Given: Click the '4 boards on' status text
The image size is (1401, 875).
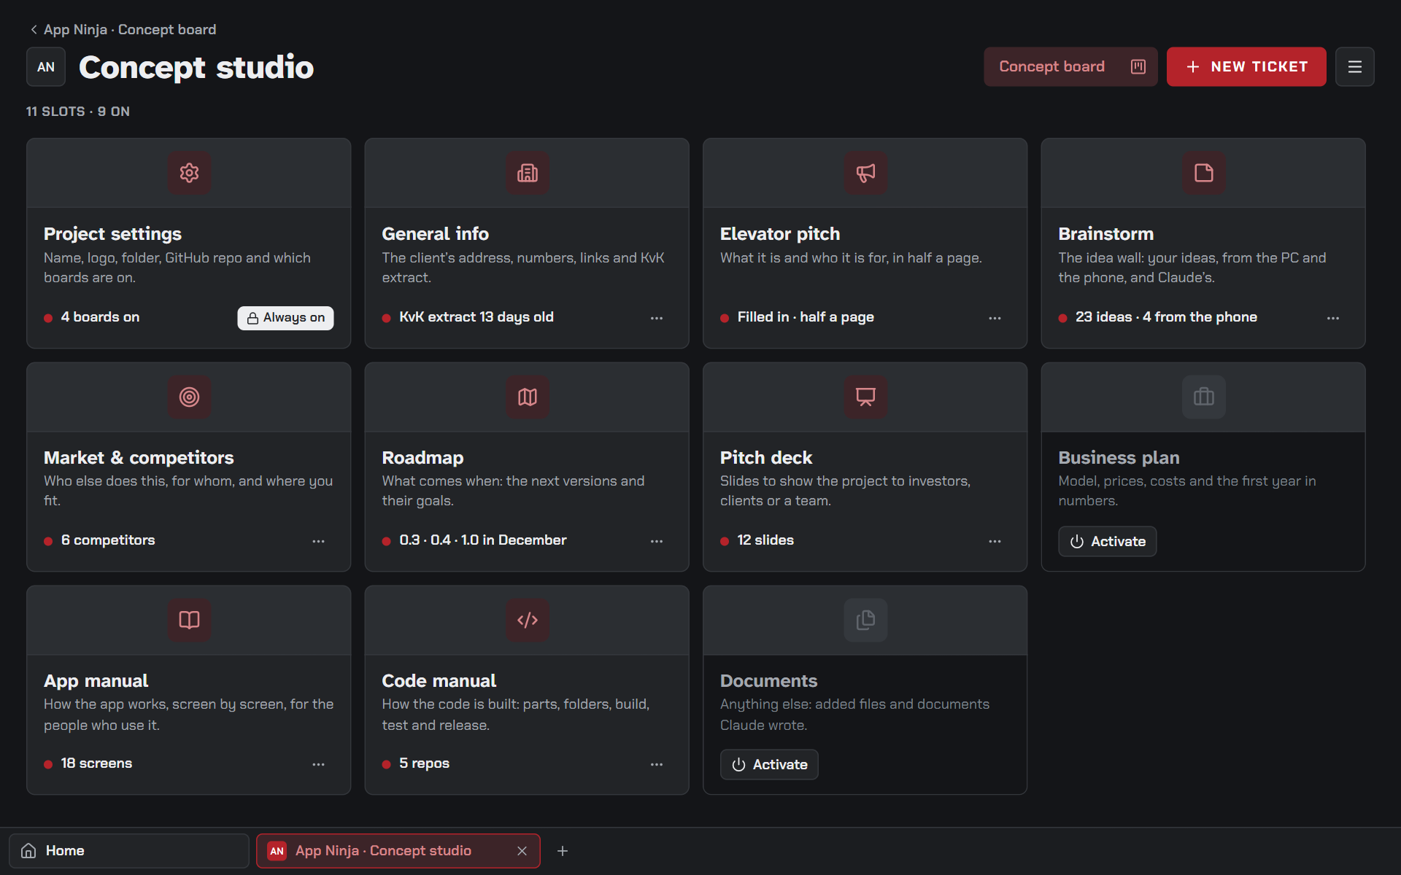Looking at the screenshot, I should pyautogui.click(x=100, y=317).
